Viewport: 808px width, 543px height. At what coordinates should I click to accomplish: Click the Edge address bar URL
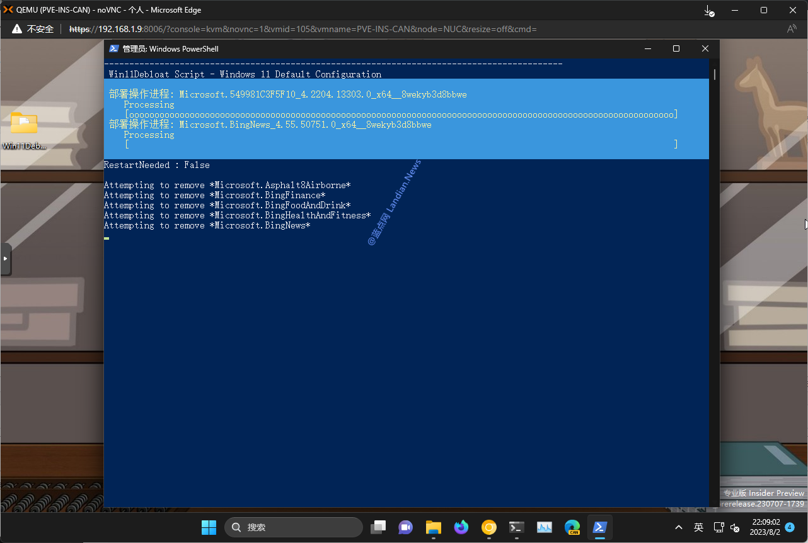(x=303, y=29)
